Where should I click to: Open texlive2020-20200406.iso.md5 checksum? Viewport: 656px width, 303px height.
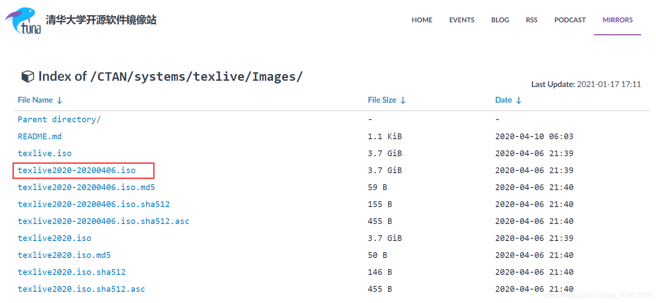pos(86,187)
